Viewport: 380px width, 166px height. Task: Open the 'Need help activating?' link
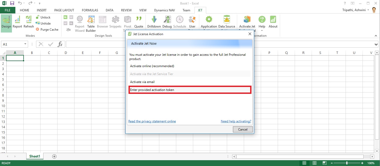pos(236,121)
